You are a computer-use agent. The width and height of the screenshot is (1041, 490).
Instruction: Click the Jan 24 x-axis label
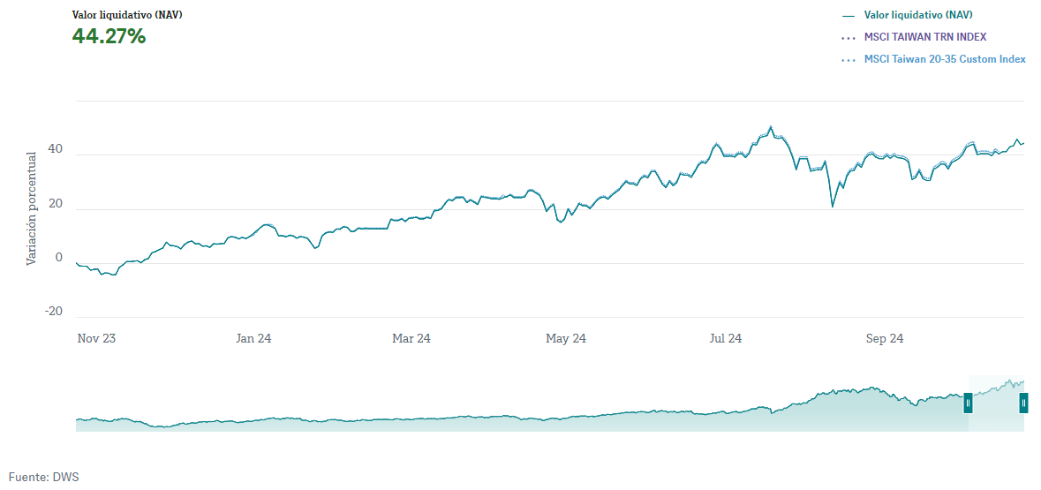coord(253,339)
